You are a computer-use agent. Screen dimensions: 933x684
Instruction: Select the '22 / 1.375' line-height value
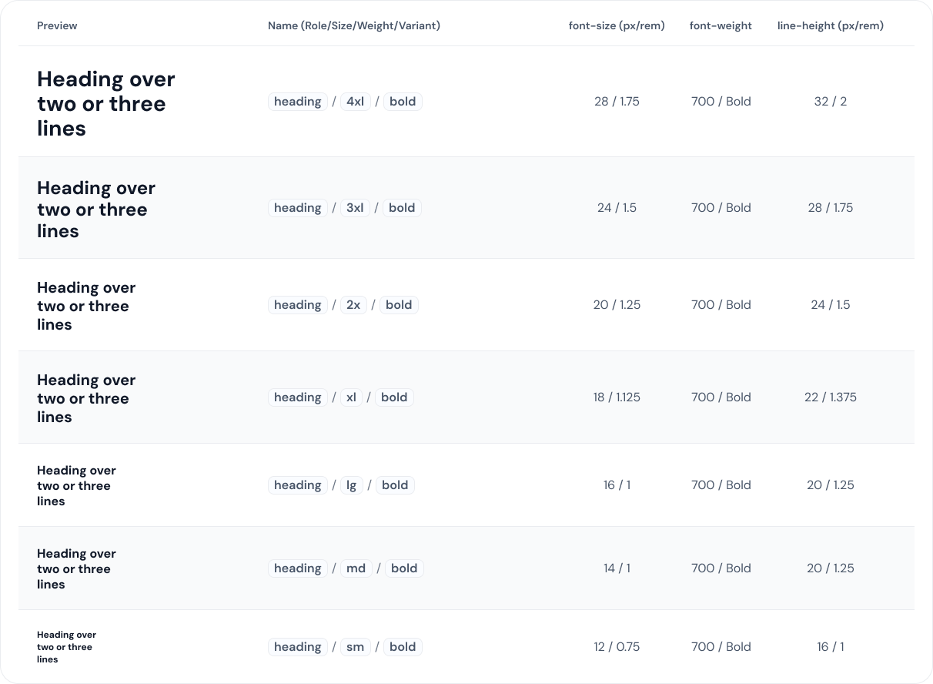click(x=831, y=397)
